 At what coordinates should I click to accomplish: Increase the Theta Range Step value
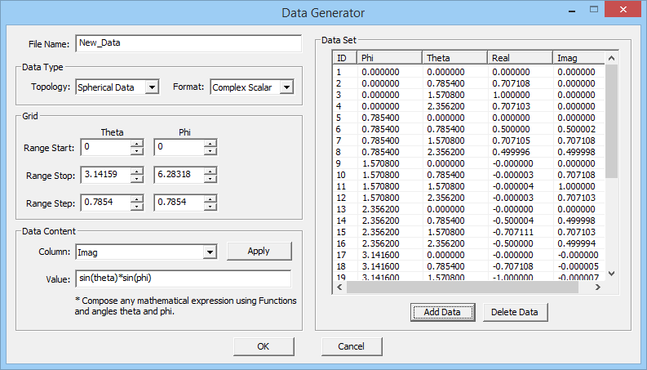(137, 198)
